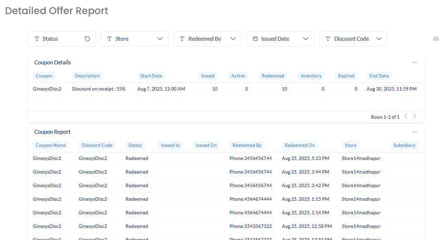Go to previous page of Coupon Details
Image resolution: width=445 pixels, height=240 pixels.
pyautogui.click(x=406, y=117)
